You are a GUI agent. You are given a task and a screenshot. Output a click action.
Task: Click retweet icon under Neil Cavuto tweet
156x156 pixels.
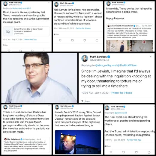[72, 40]
